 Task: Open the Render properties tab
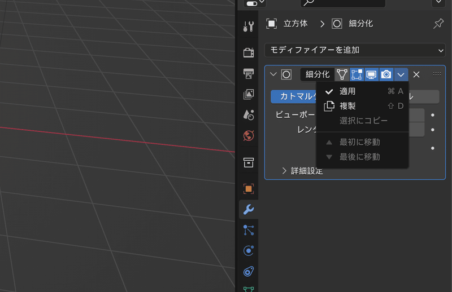249,52
